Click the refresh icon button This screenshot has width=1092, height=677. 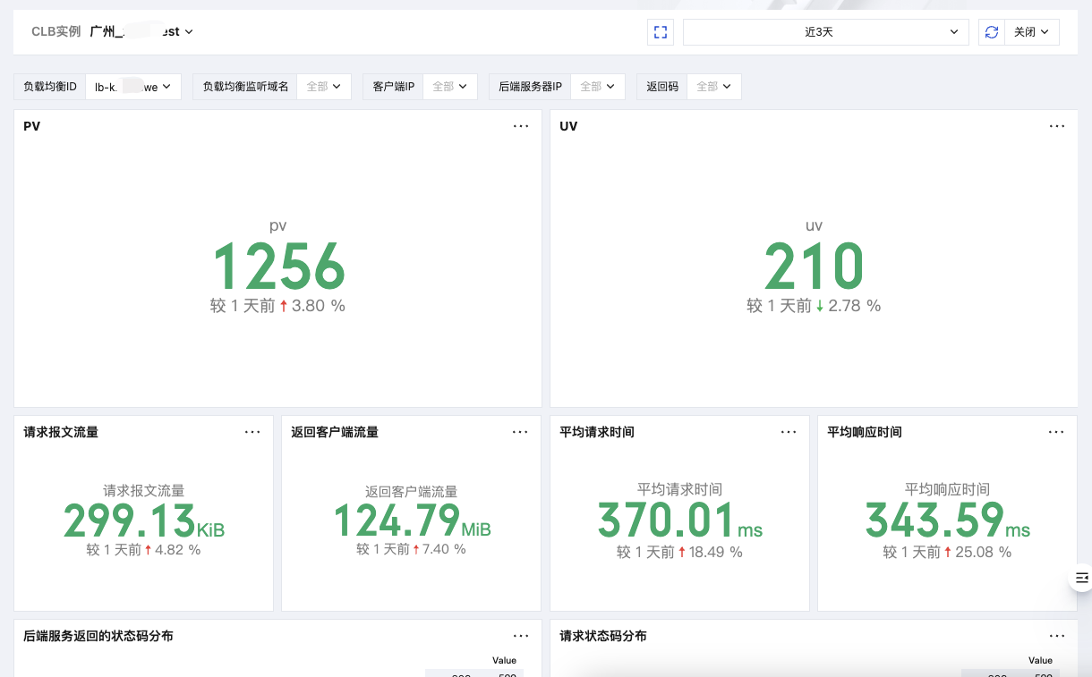(x=991, y=32)
